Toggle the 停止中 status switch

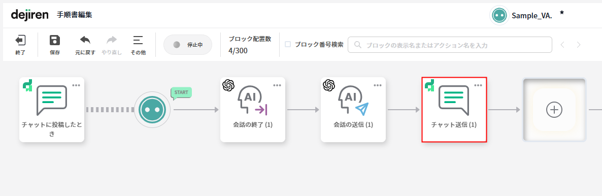point(188,45)
